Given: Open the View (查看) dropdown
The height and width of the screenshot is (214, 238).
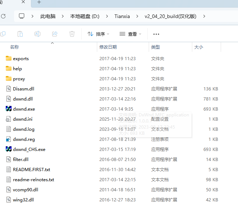Looking at the screenshot, I should 130,34.
